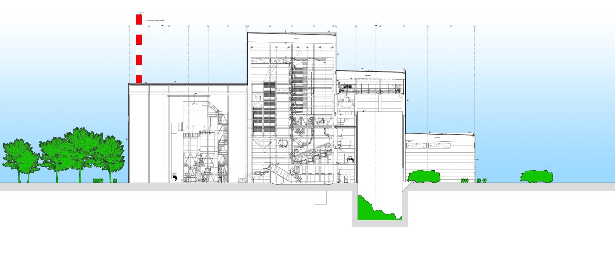The width and height of the screenshot is (615, 256).
Task: Click the chimney annotation text label
Action: pos(156,20)
